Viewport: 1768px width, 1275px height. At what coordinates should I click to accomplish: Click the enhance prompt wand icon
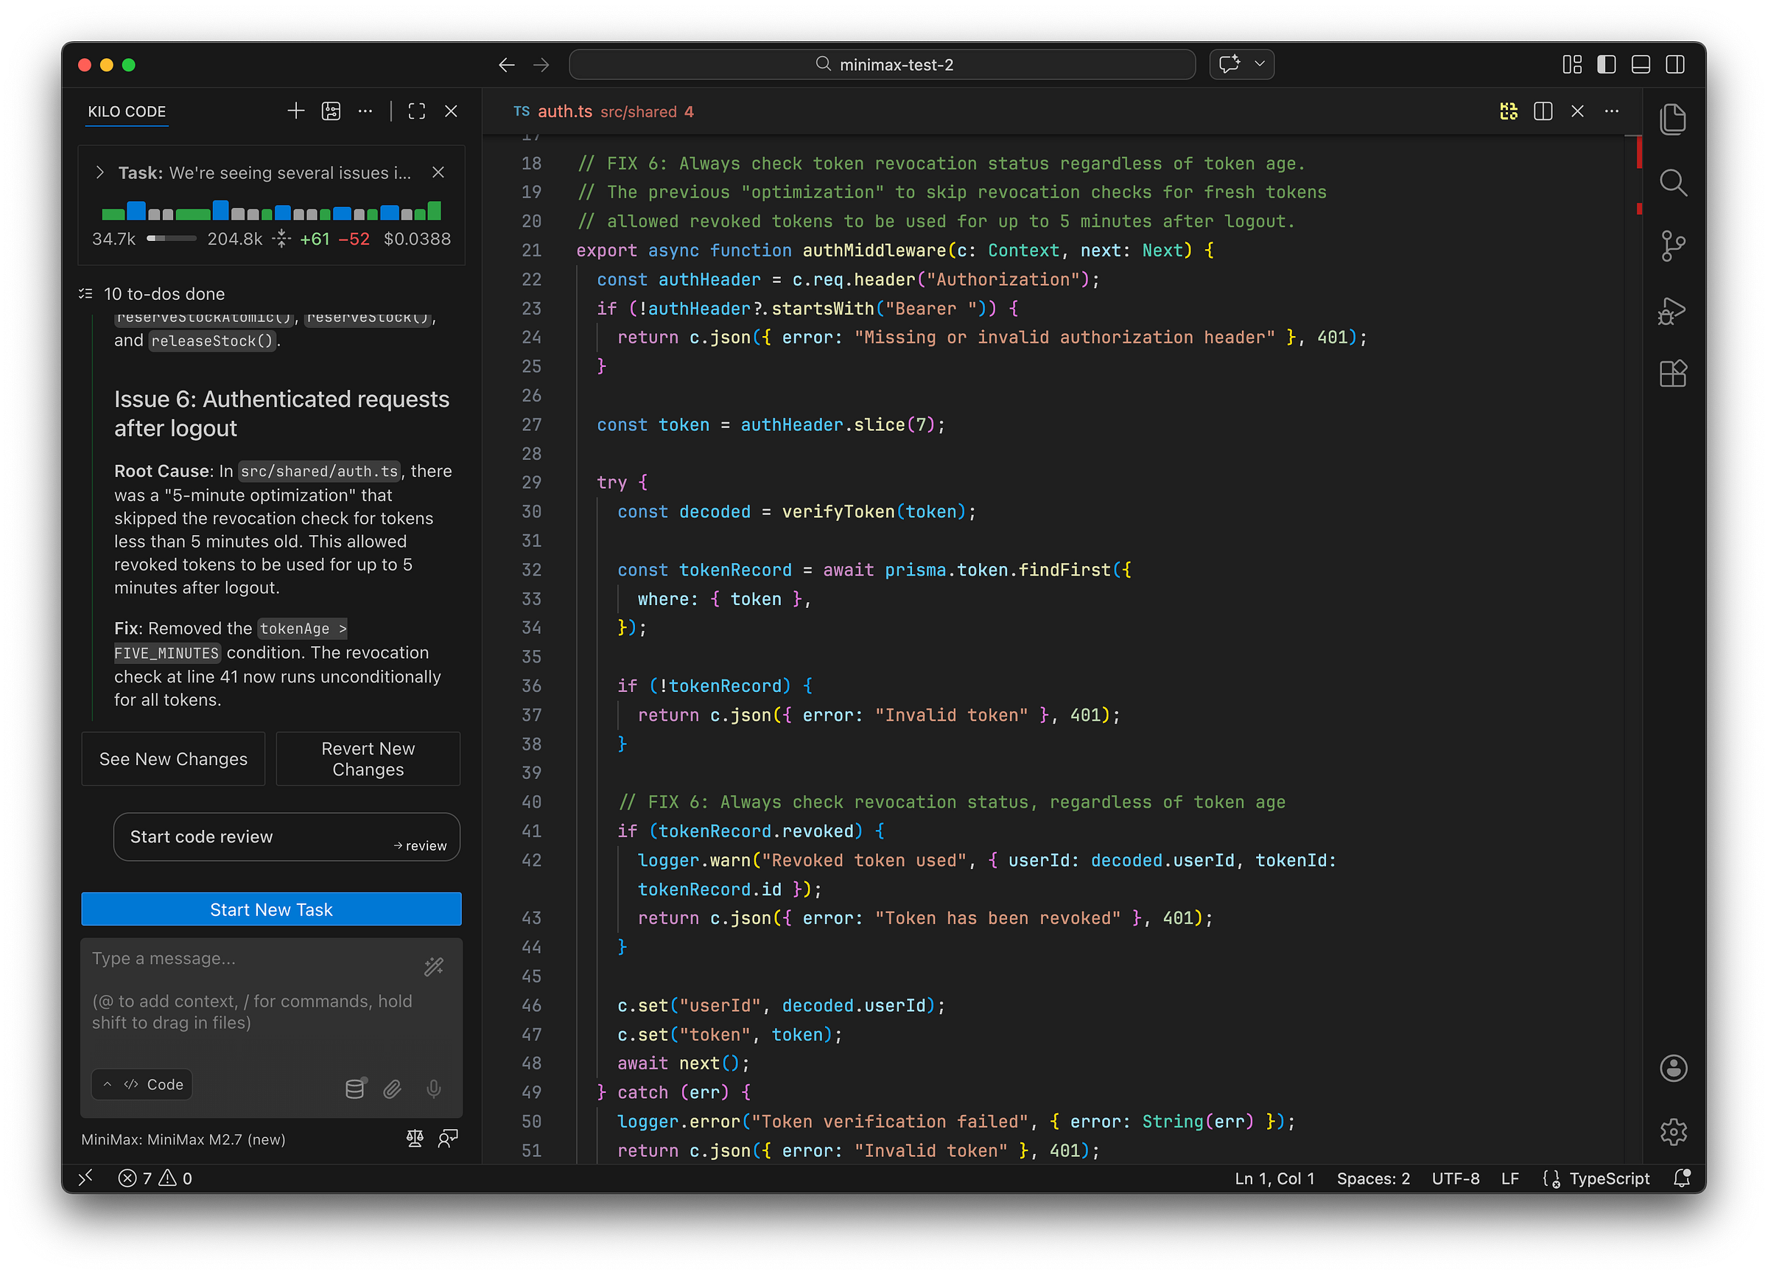click(433, 967)
